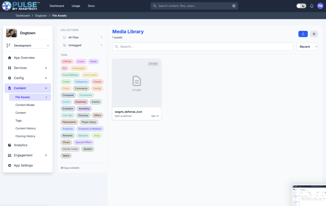Toggle the dark mode switch

pos(301,6)
